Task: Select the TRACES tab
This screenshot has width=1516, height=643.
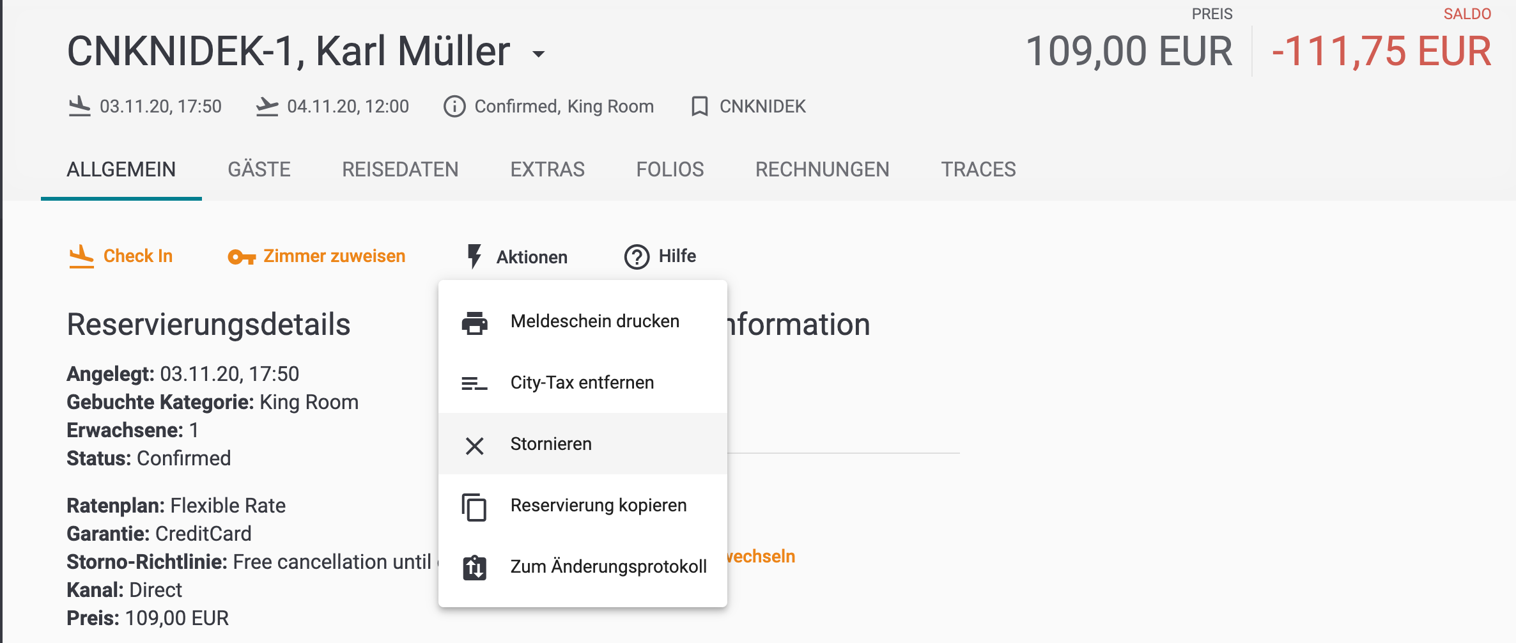Action: [978, 169]
